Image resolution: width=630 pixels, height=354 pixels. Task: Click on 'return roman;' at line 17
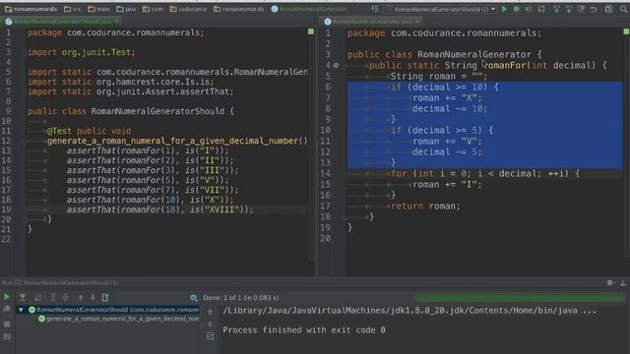click(425, 206)
